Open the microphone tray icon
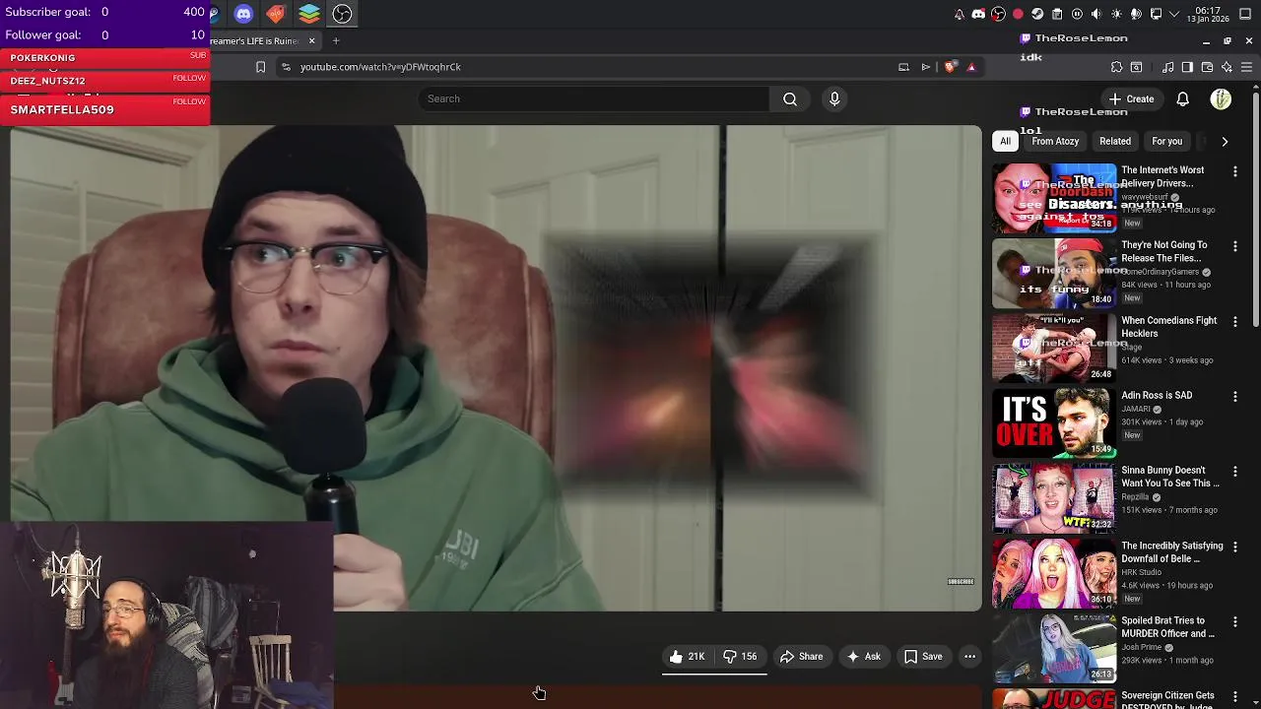The width and height of the screenshot is (1261, 709). [1136, 14]
